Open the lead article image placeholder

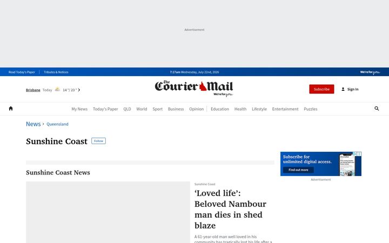[x=108, y=212]
